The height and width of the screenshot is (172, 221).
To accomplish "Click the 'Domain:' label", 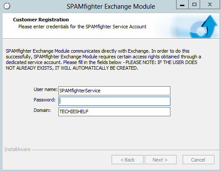I will 42,110.
